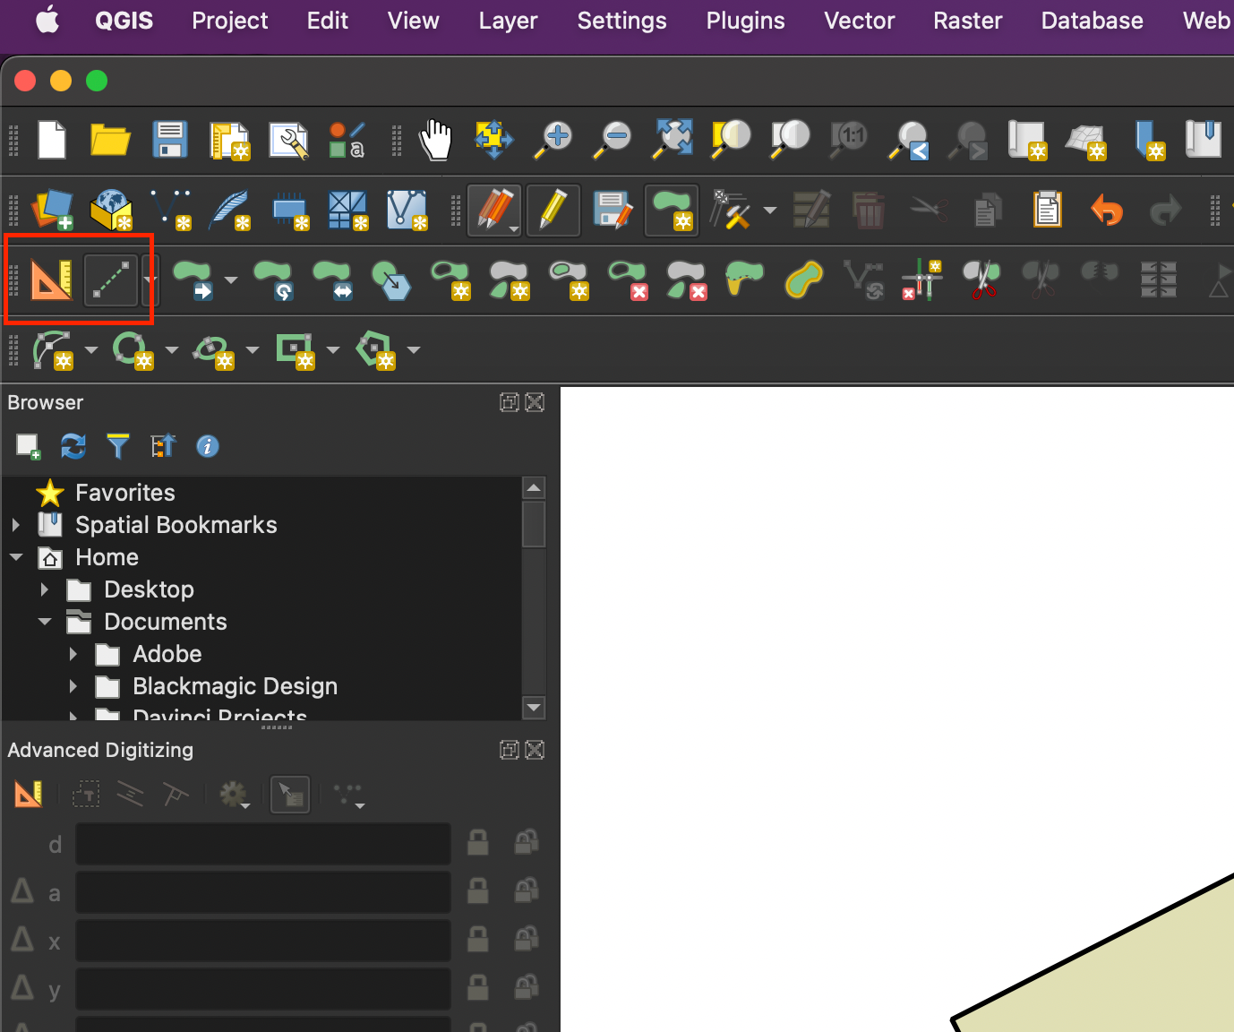Click the Open Project folder icon
Viewport: 1234px width, 1032px height.
[x=110, y=140]
